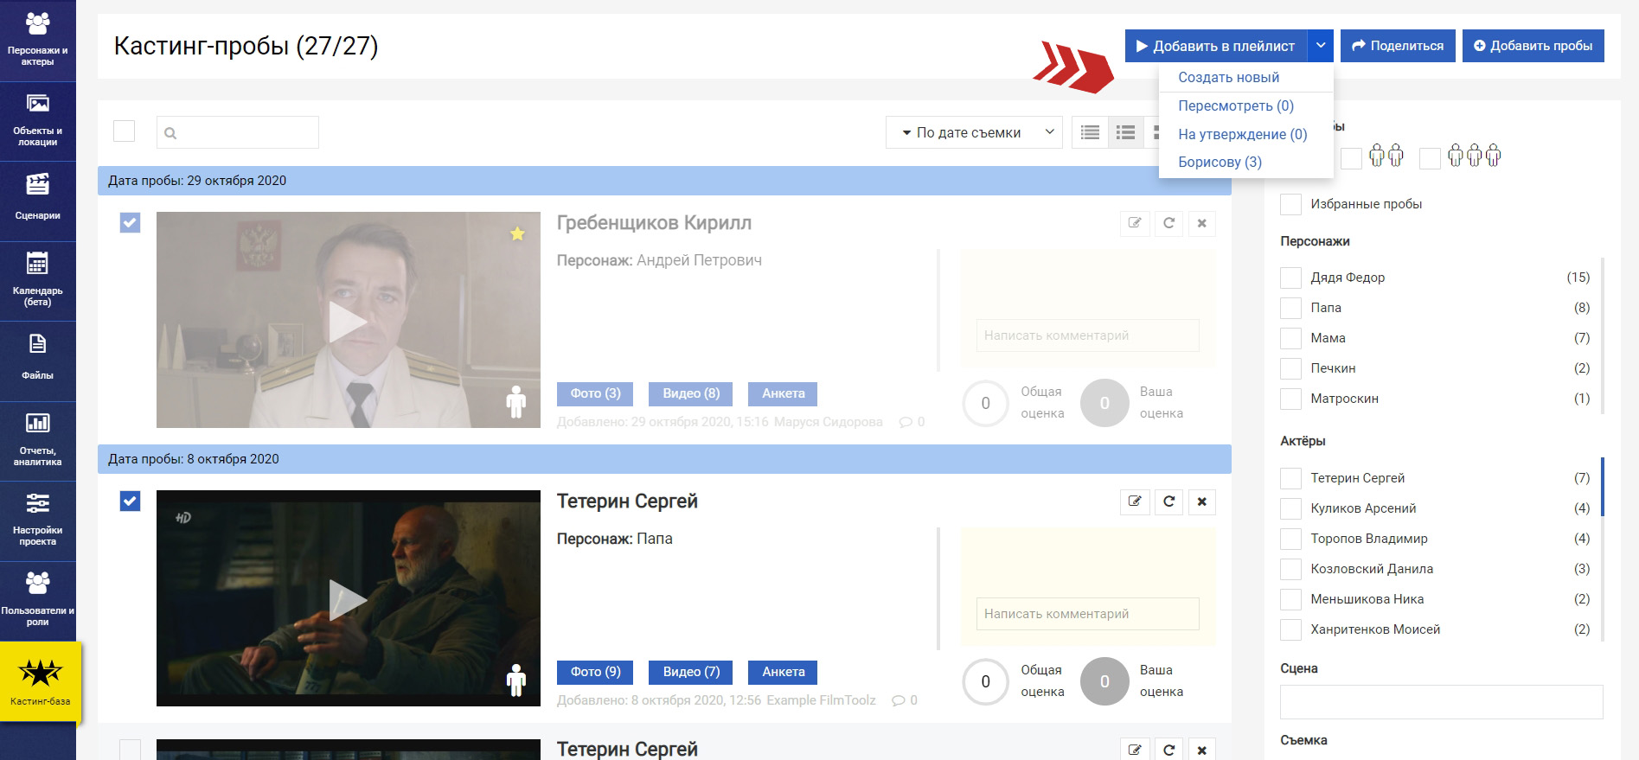Set your rating circle for Гребенщиков

[1104, 403]
